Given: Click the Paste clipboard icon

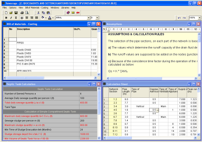Looking at the screenshot, I should (x=48, y=13).
